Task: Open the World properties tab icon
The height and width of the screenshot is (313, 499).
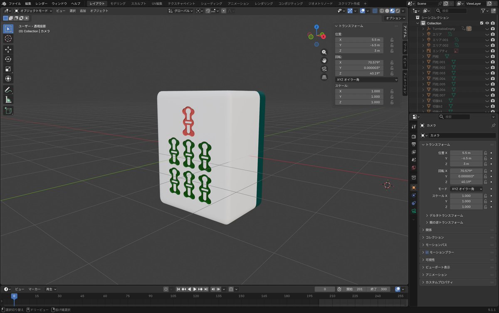Action: [413, 168]
